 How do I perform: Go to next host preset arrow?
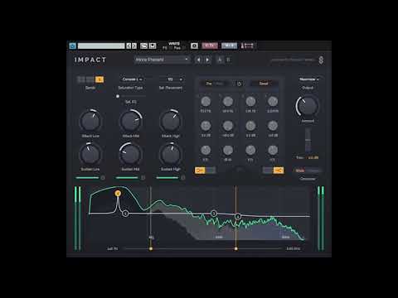point(134,46)
